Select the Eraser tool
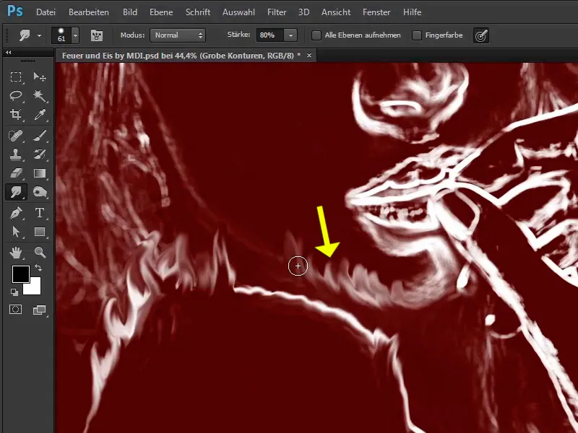This screenshot has height=433, width=578. [15, 173]
